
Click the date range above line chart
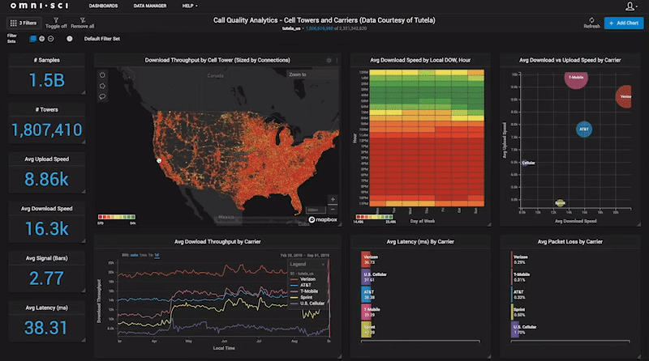tap(305, 255)
